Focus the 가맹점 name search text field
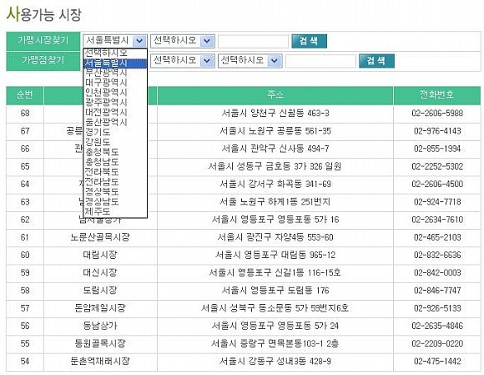The height and width of the screenshot is (375, 484). click(320, 61)
